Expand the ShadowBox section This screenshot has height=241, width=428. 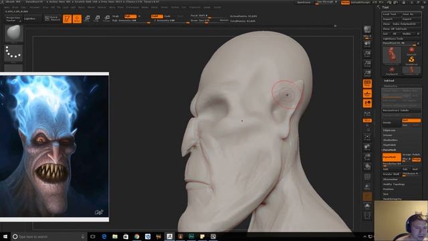[x=390, y=140]
